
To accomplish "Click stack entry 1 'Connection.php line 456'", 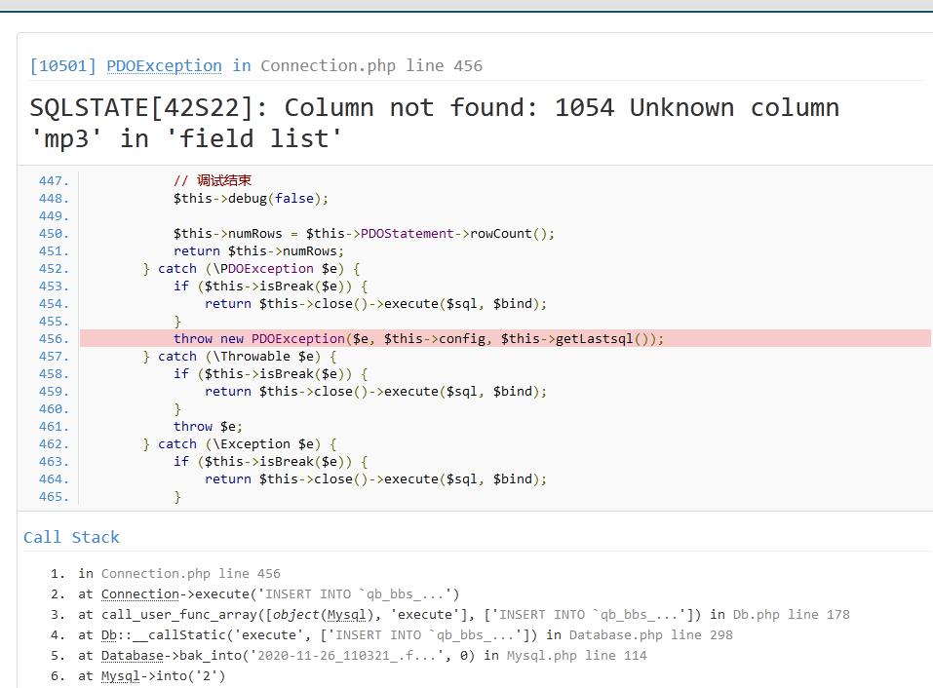I will (x=190, y=573).
